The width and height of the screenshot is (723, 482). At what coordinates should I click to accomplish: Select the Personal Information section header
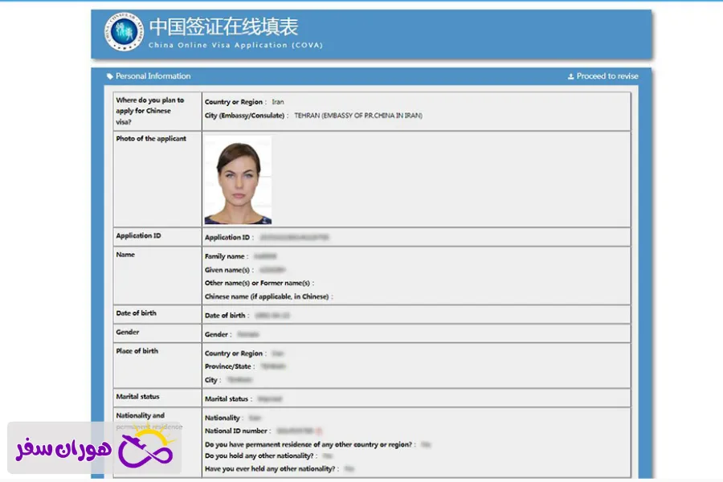coord(154,76)
